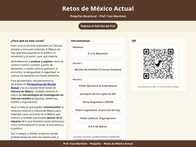196x147 pixels.
Task: Open Parte Dogmática CPEUM resource
Action: [98, 102]
